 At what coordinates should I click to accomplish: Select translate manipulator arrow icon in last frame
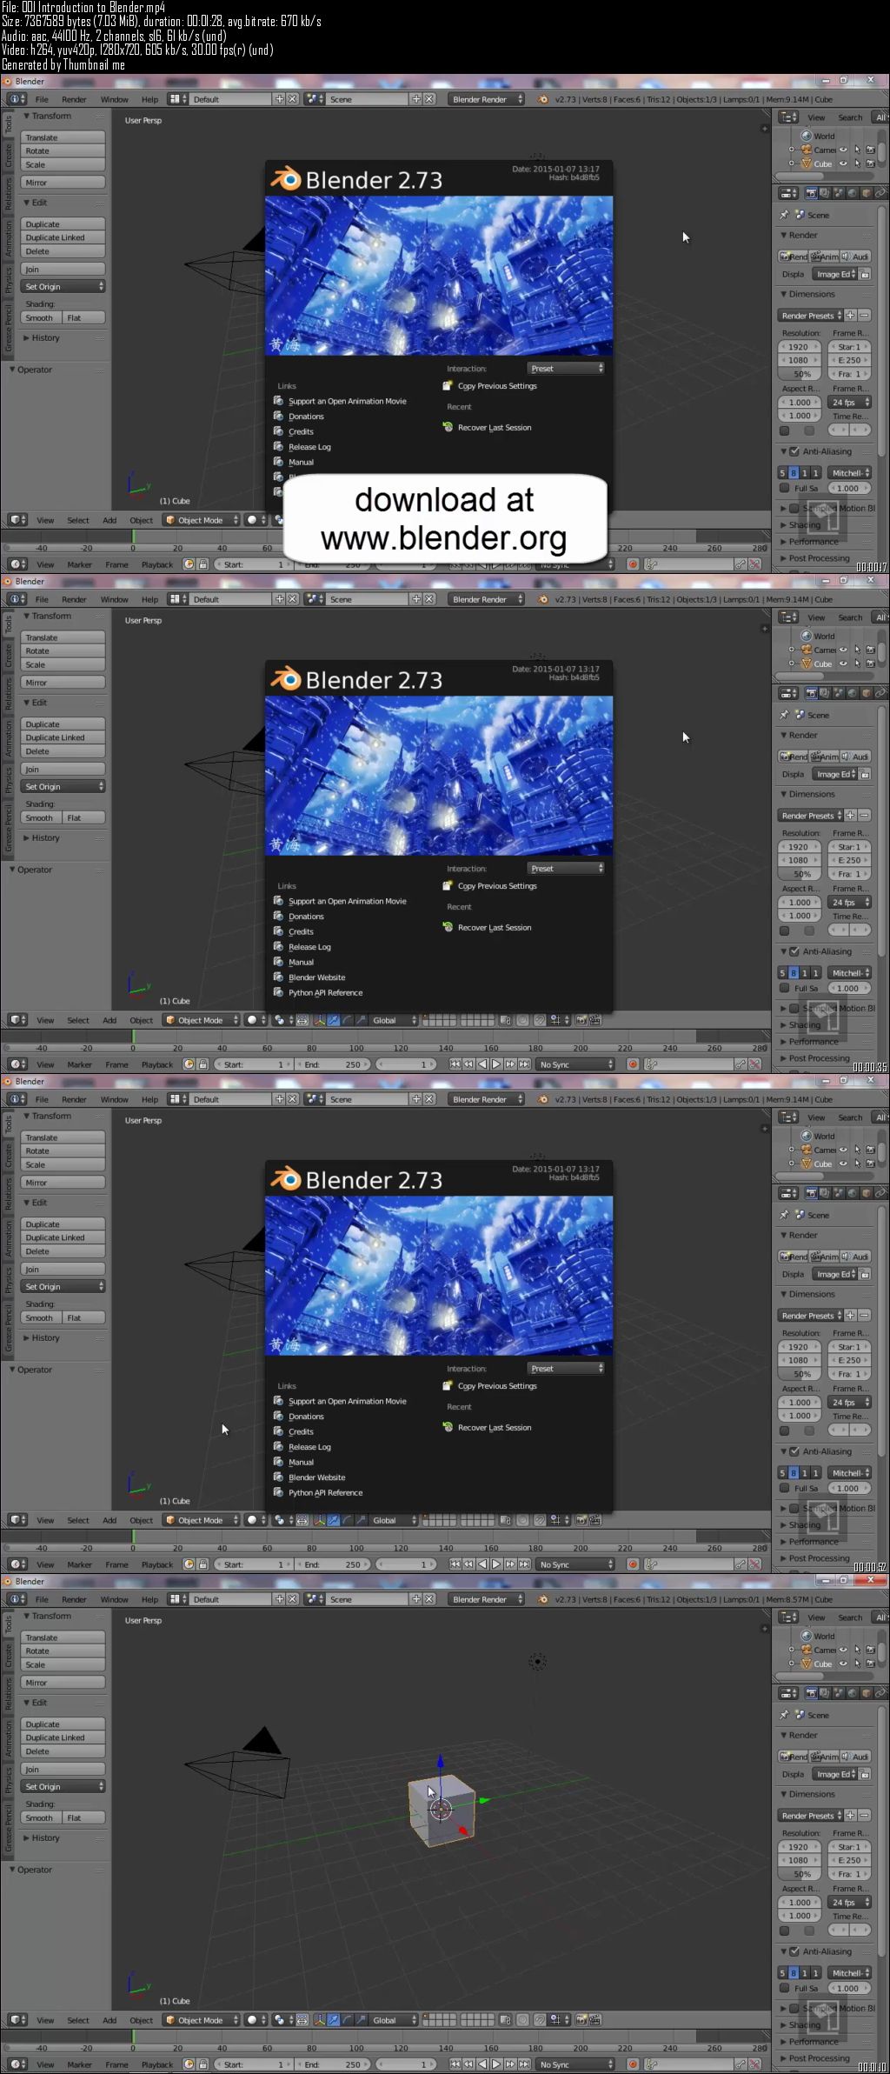pos(333,2020)
